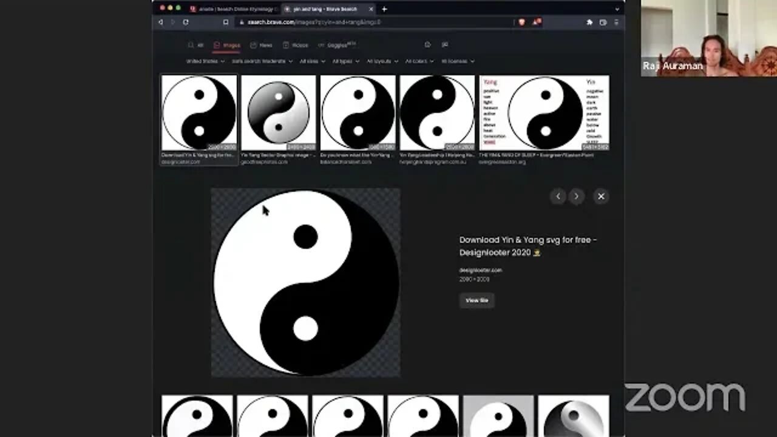Expand the All layouts filter

(382, 61)
